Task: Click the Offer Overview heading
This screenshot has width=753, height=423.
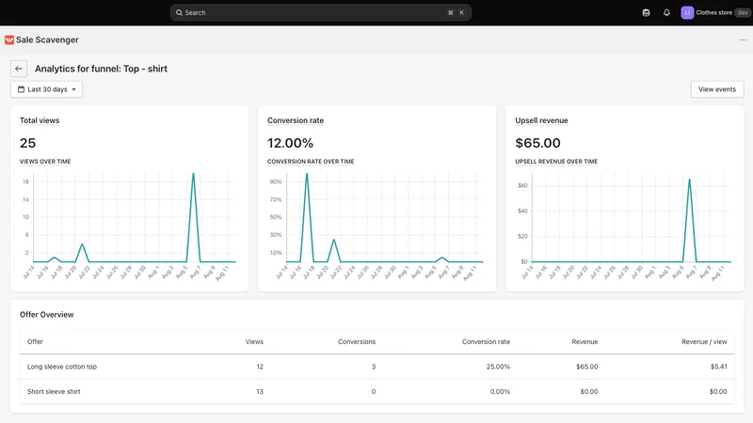Action: pos(46,315)
